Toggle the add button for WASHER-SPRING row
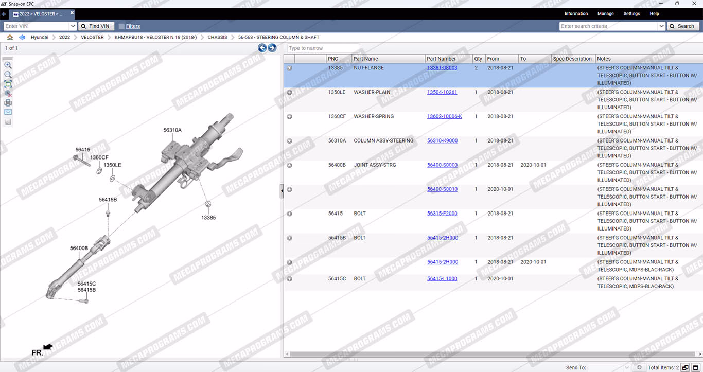703x372 pixels. (289, 117)
